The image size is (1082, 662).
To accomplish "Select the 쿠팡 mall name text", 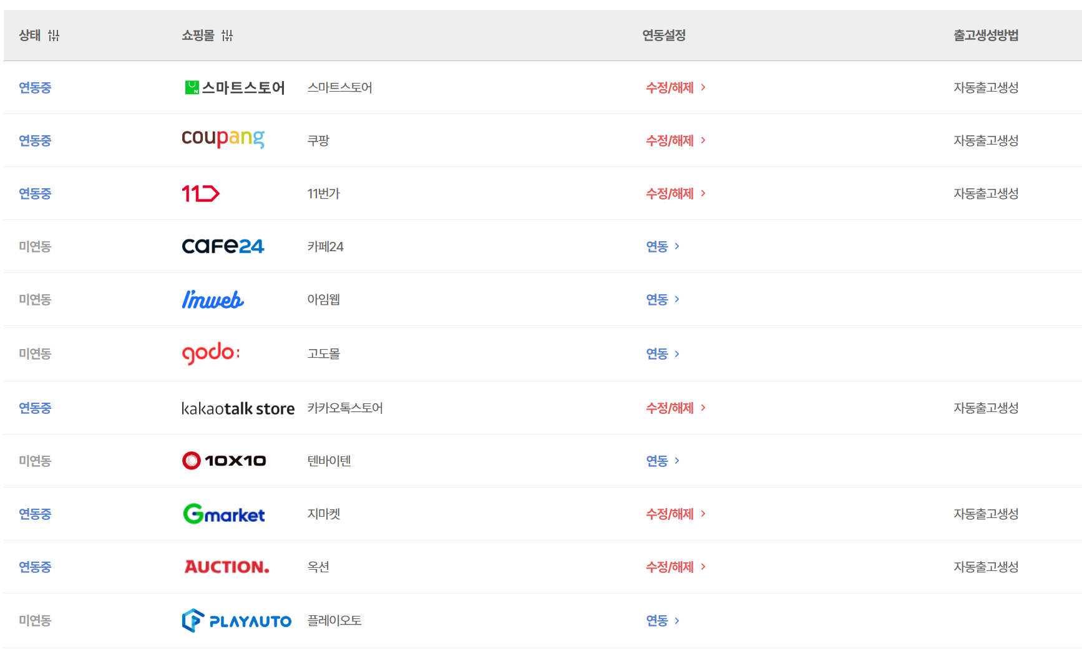I will 318,141.
